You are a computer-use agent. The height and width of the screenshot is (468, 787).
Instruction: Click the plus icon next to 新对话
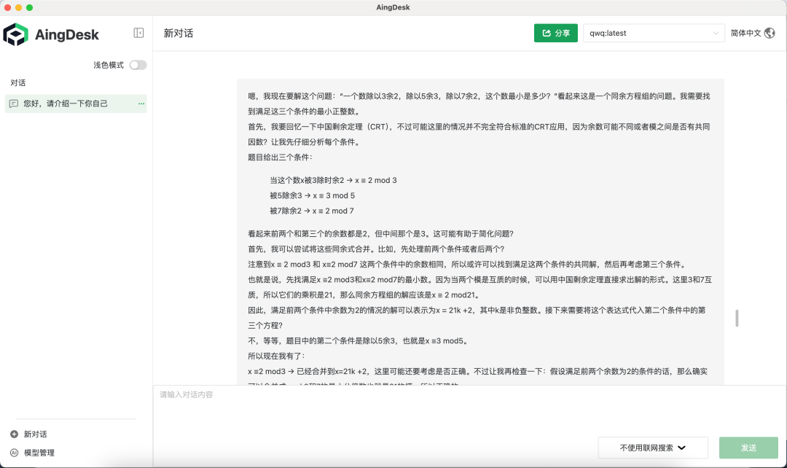click(x=14, y=434)
